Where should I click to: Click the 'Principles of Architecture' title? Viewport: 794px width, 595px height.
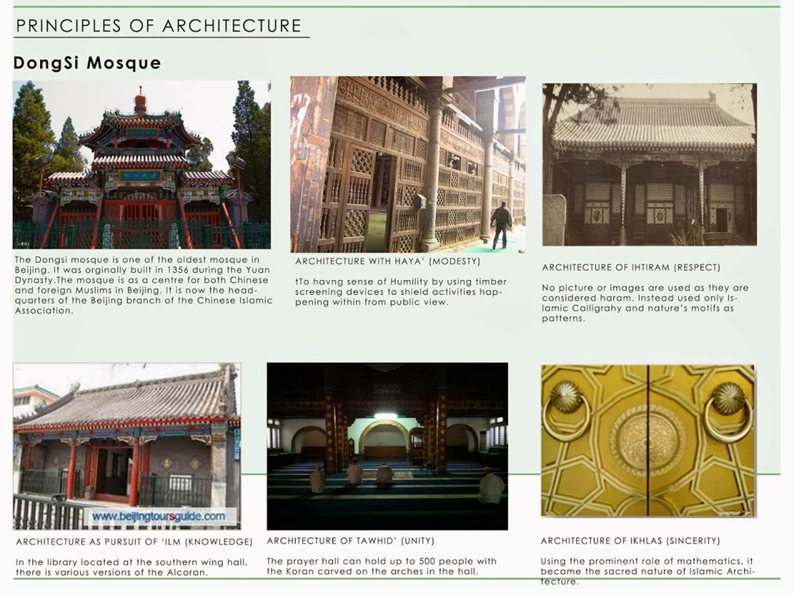point(158,26)
